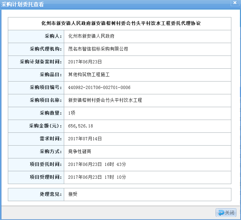
Task: Select purchaser value 化州市新安镇人民政府
Action: pyautogui.click(x=91, y=36)
